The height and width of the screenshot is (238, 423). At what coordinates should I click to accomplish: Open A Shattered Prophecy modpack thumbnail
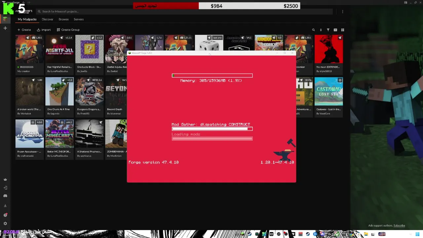pyautogui.click(x=89, y=134)
